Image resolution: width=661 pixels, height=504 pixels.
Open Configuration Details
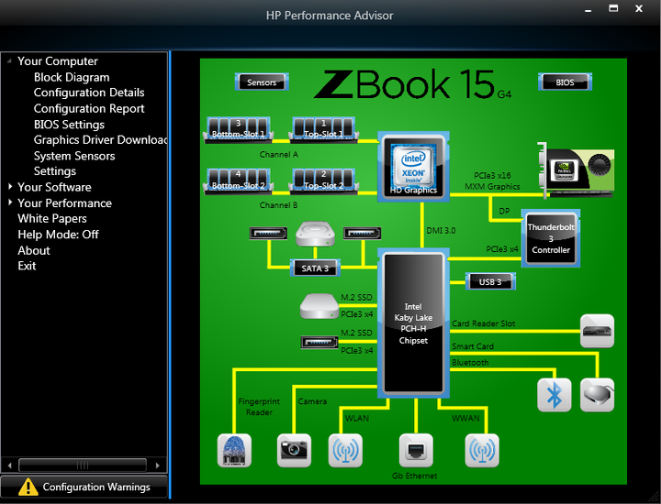coord(89,93)
